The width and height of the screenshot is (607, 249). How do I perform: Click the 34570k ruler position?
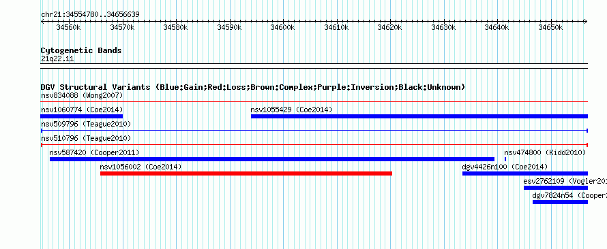coord(122,27)
